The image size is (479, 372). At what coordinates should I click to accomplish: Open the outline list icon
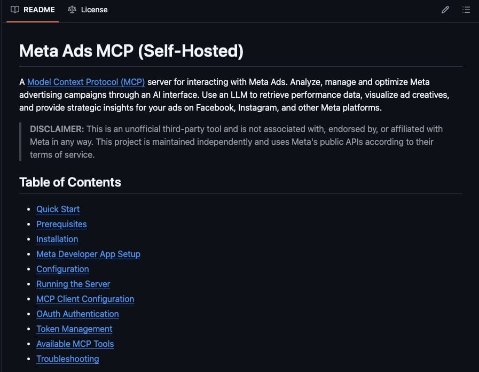[466, 10]
